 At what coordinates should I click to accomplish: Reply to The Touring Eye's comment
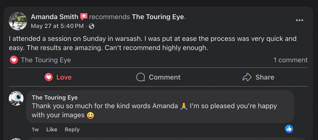(72, 129)
